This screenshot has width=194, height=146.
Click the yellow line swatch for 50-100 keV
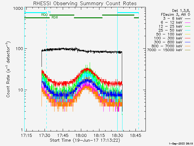pos(188,34)
